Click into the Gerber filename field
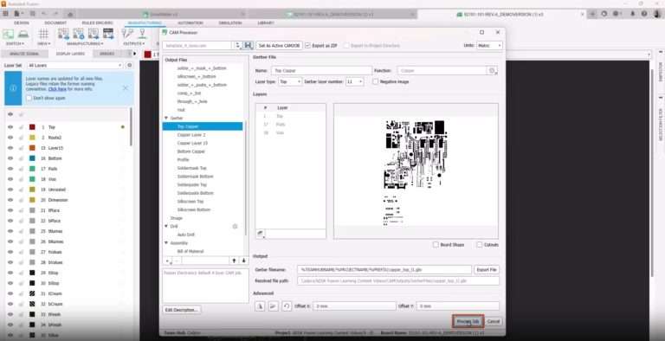Viewport: 665px width, 341px height. pos(384,270)
